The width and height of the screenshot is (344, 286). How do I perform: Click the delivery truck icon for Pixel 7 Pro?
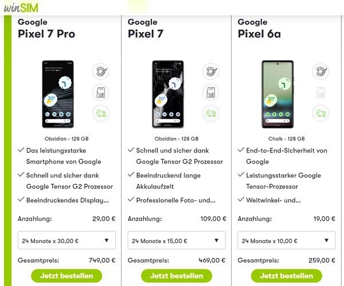(101, 113)
